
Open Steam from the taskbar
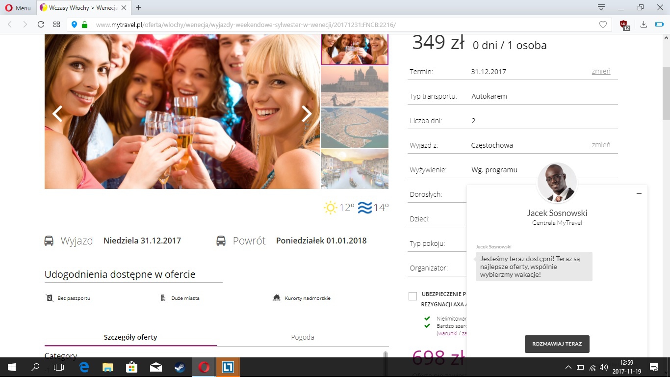(180, 367)
